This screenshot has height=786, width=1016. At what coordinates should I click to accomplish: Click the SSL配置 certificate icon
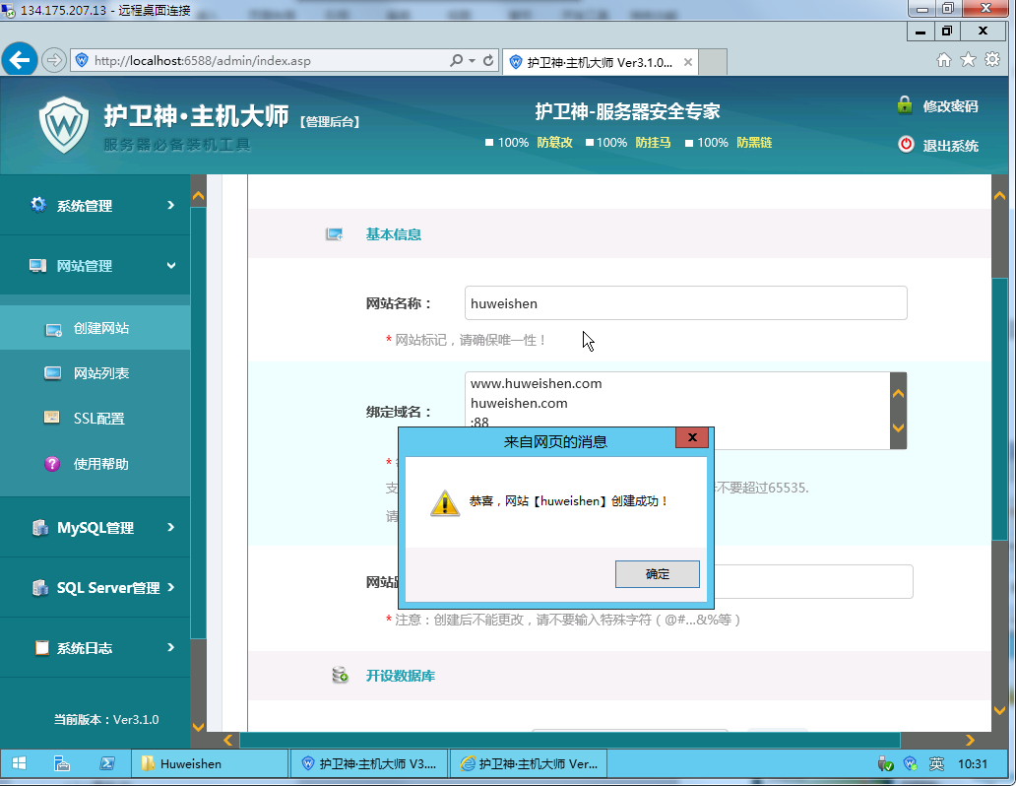point(52,418)
